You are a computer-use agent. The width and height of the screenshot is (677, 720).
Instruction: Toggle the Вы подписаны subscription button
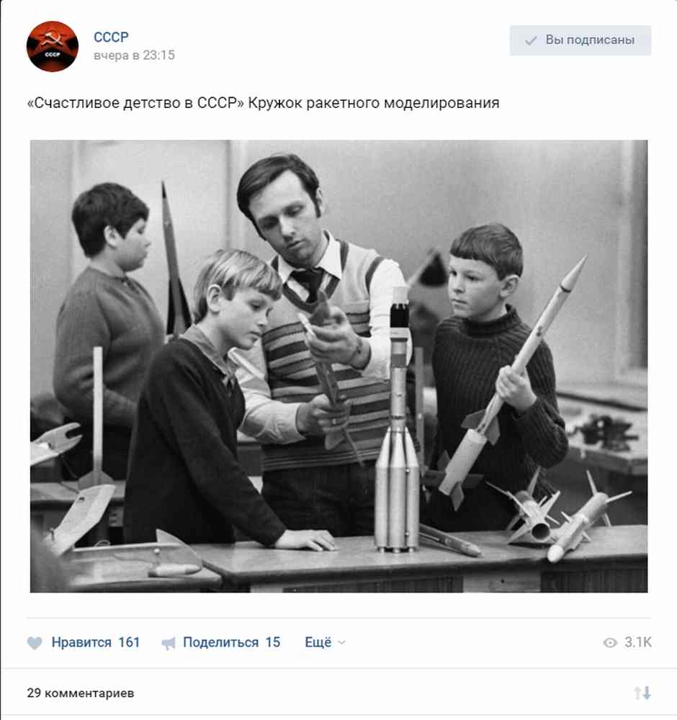580,40
